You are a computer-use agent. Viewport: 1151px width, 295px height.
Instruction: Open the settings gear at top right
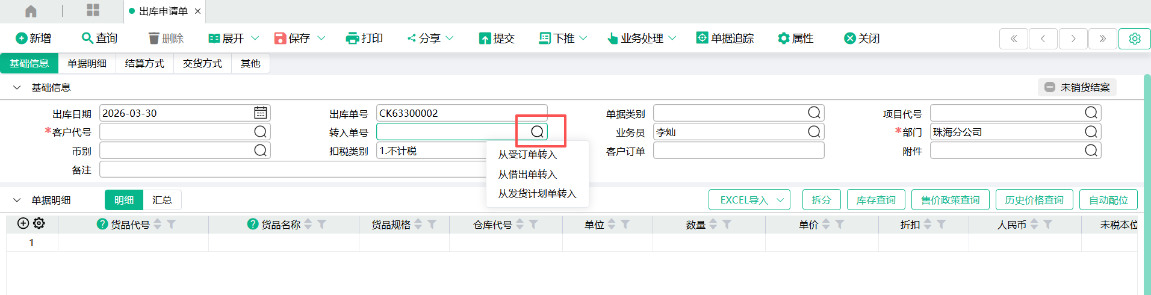1134,39
